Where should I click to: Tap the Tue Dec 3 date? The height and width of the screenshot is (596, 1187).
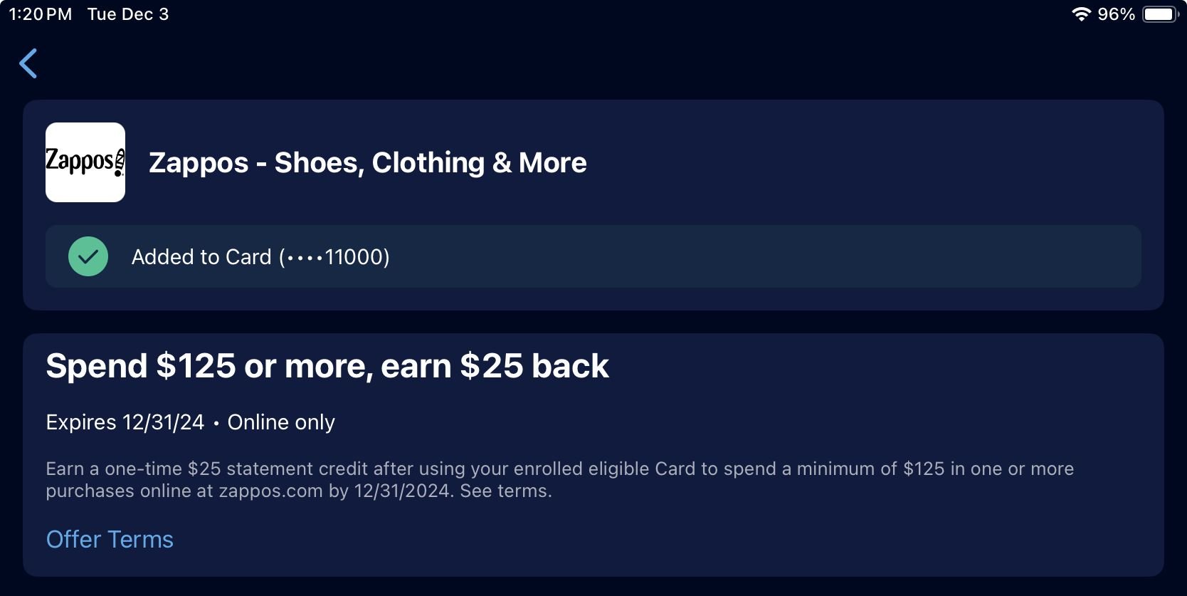(x=128, y=14)
